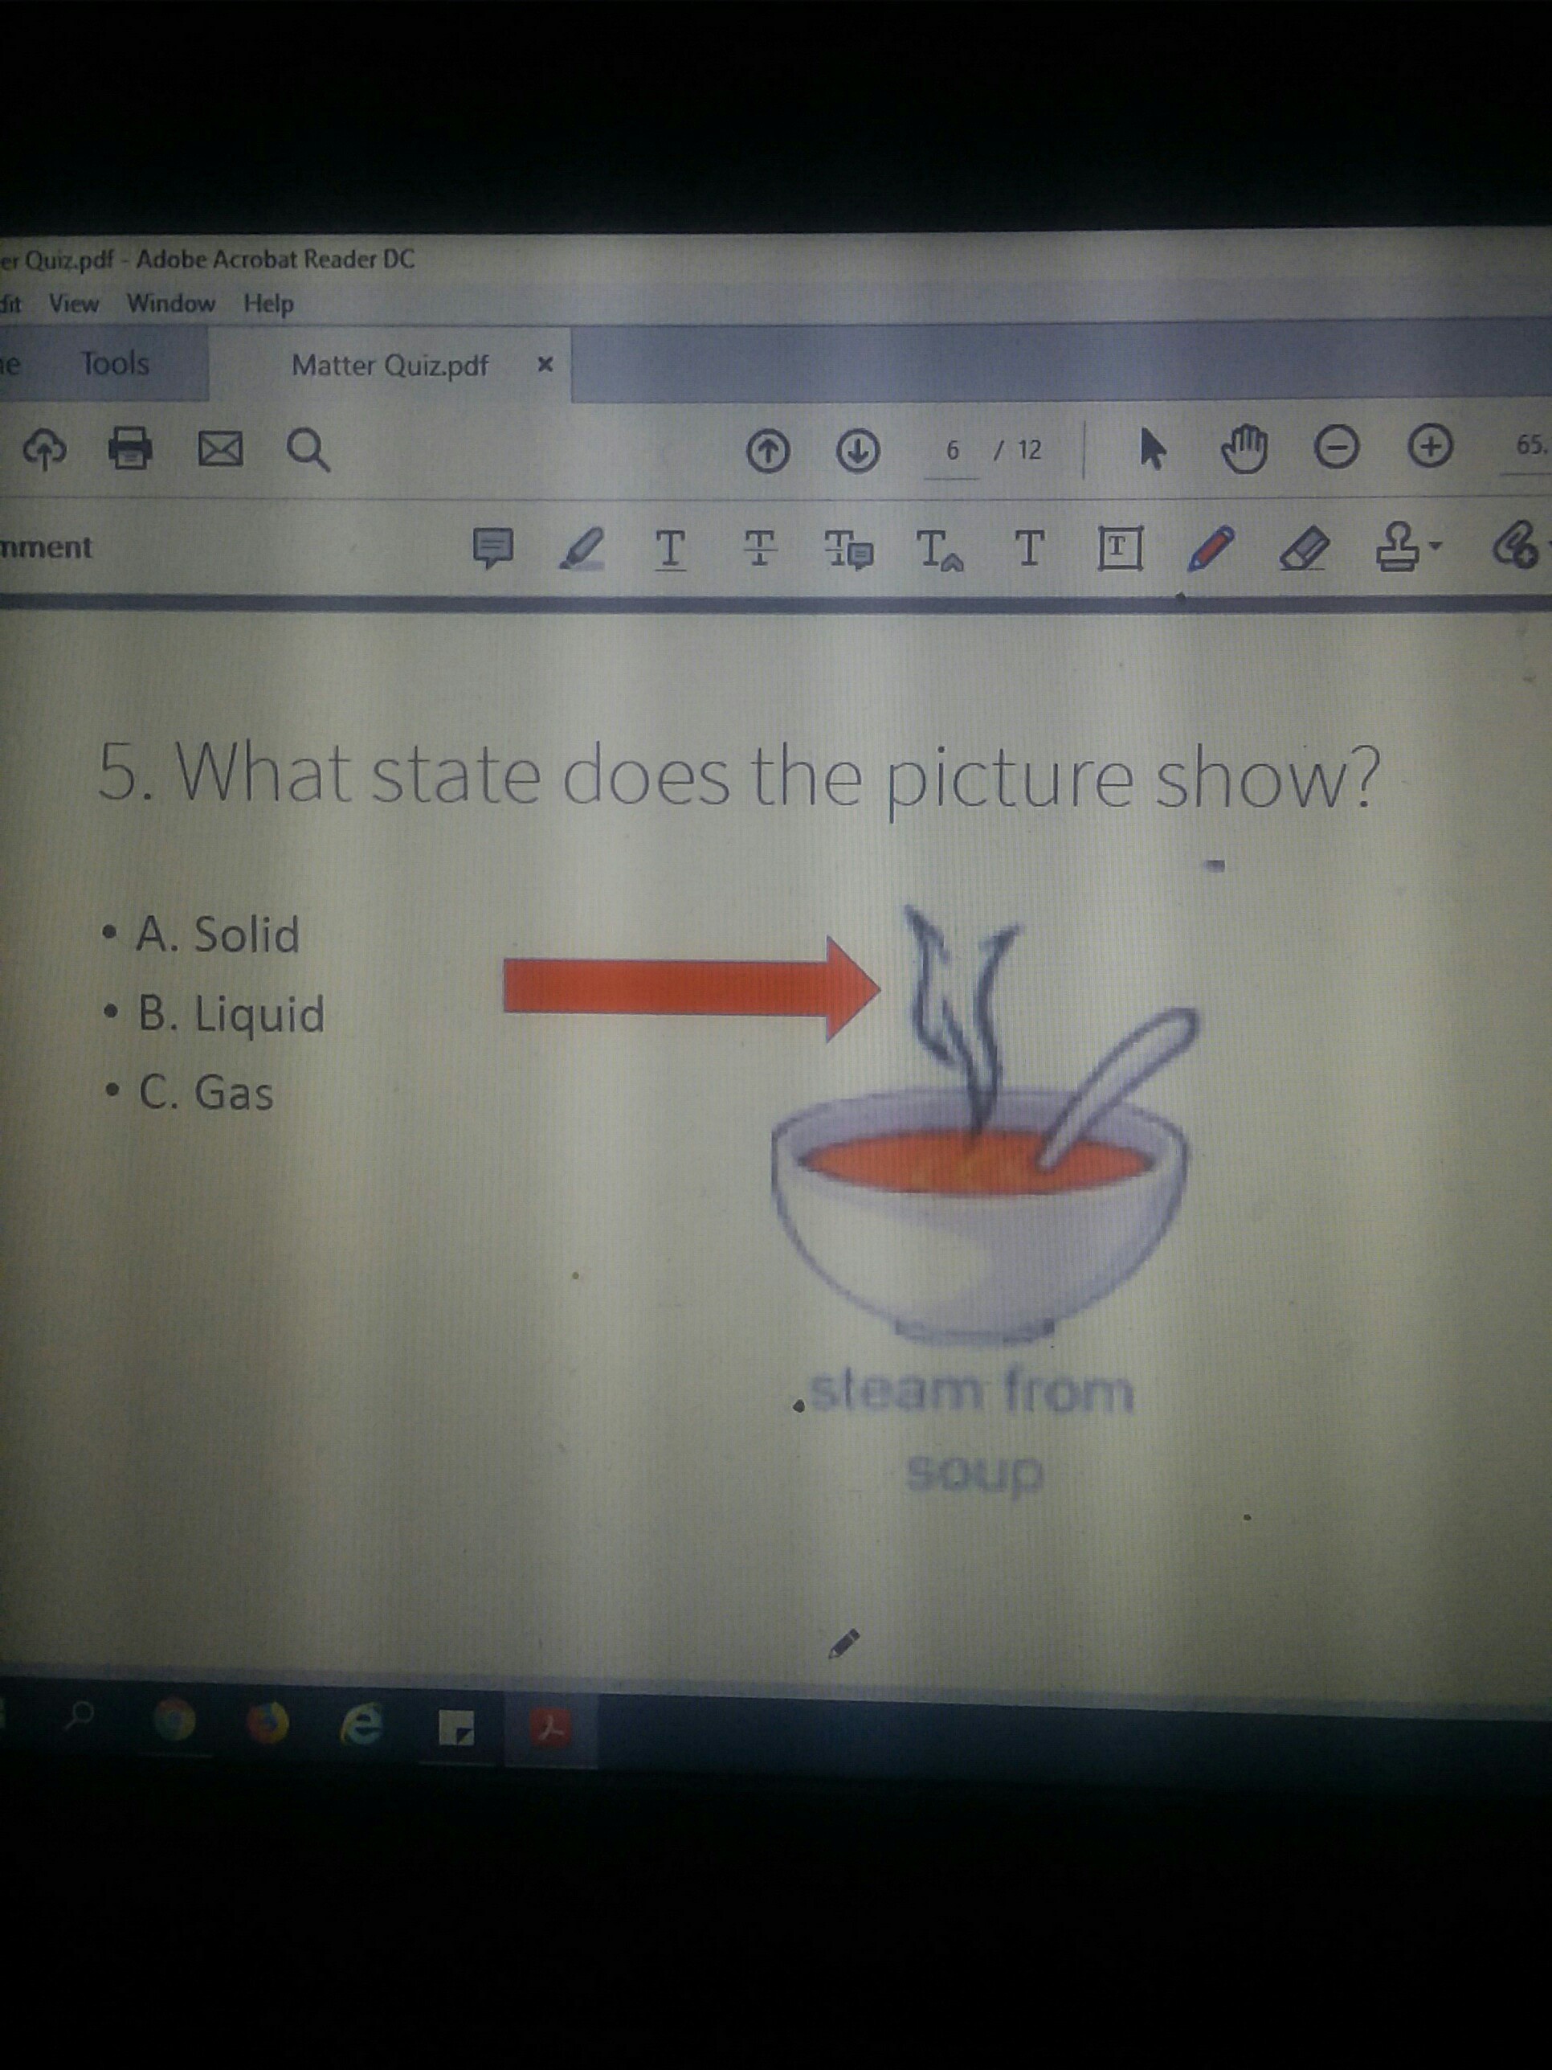Choose the arrow Selection tool

1153,449
